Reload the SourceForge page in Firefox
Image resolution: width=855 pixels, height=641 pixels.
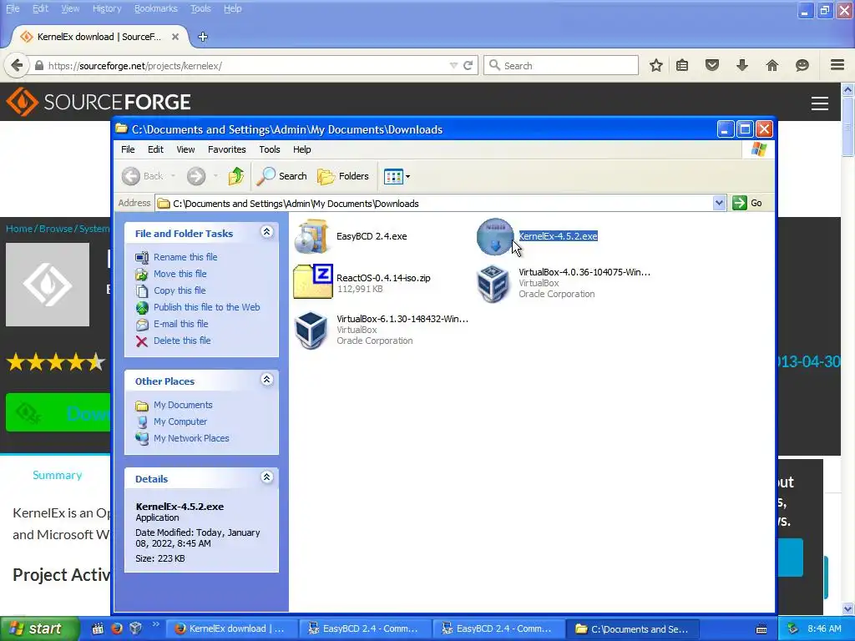(468, 65)
